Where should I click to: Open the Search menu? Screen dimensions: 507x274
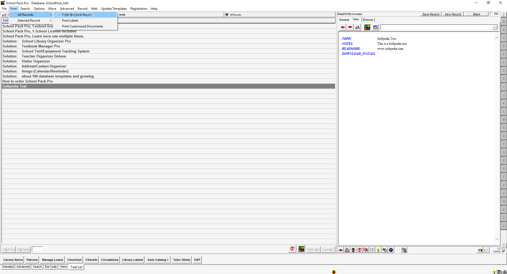point(25,9)
